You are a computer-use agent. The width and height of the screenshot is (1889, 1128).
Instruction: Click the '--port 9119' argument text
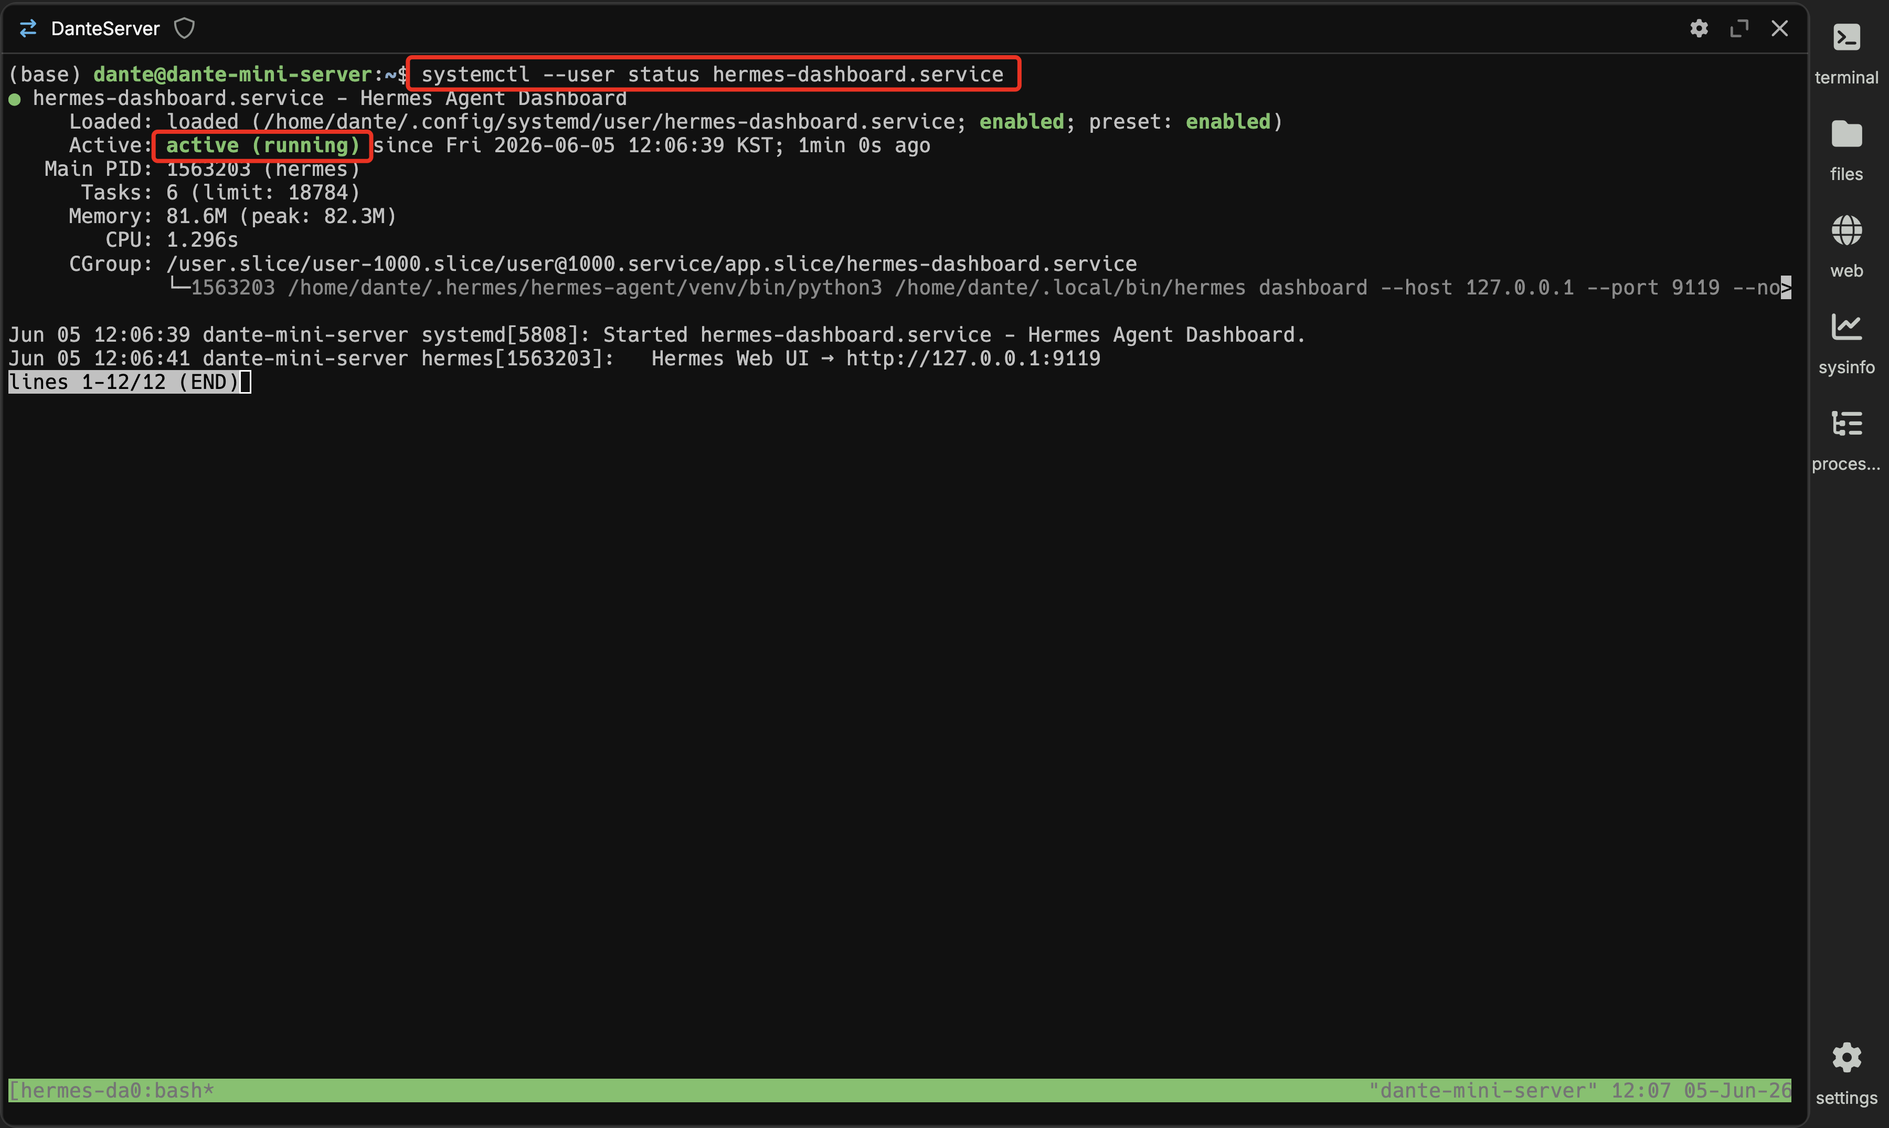pyautogui.click(x=1653, y=287)
